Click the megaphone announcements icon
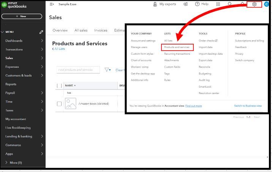This screenshot has width=272, height=172. pyautogui.click(x=185, y=4)
